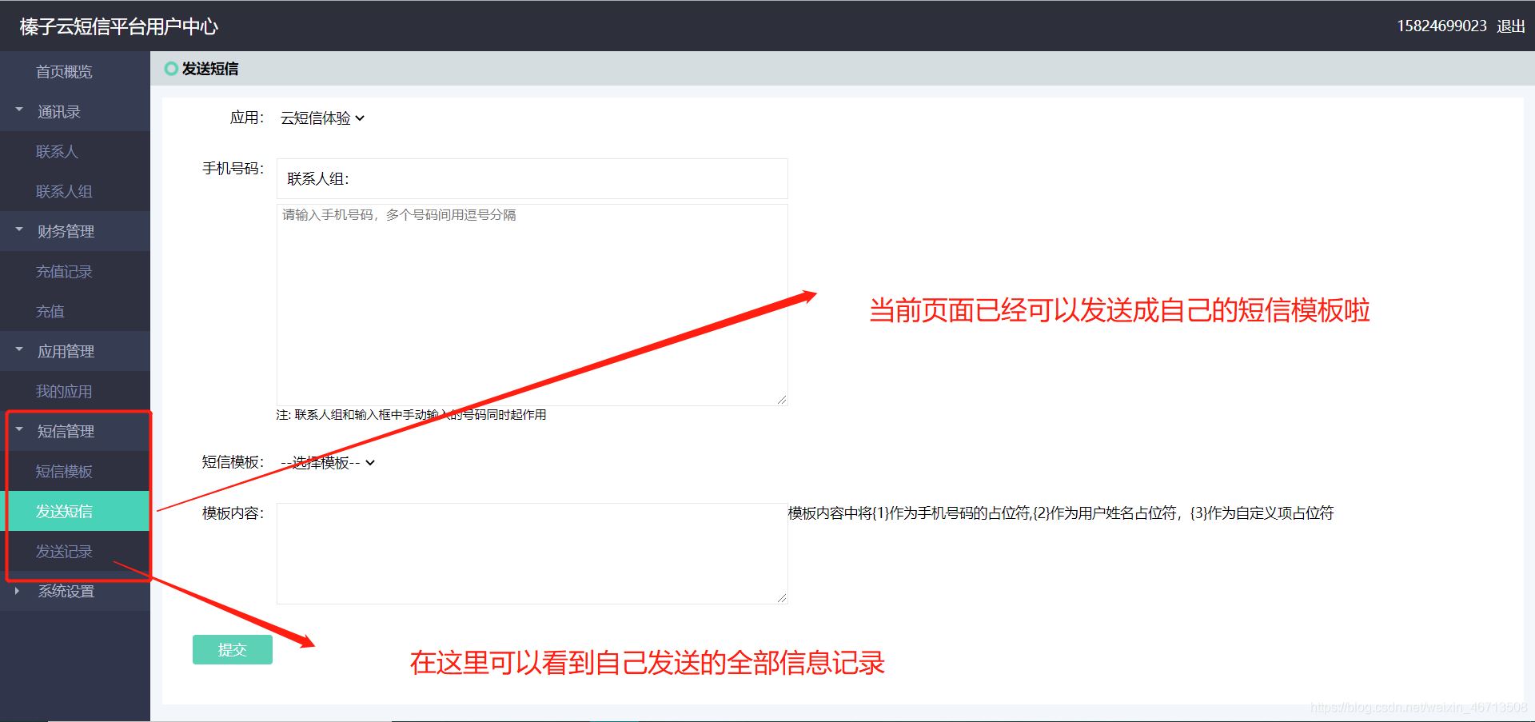Open the 联系人 contacts page

56,151
